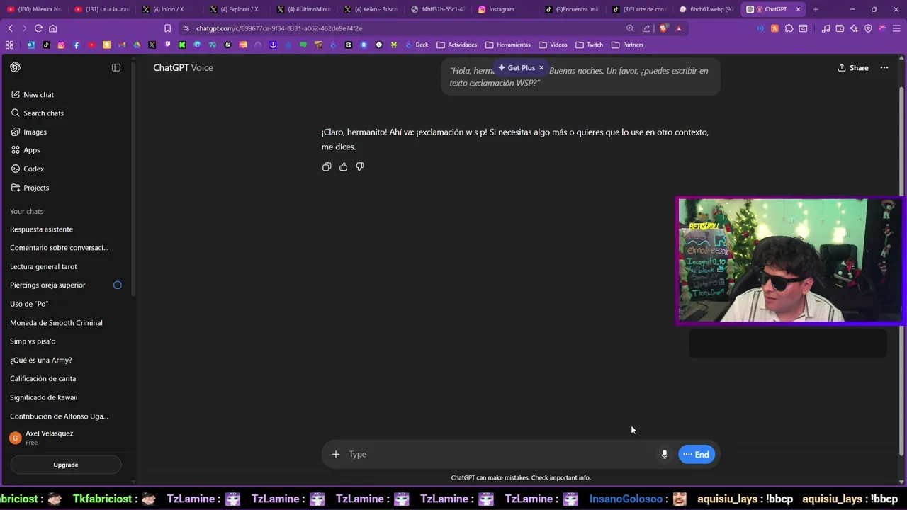The width and height of the screenshot is (907, 510).
Task: Open ChatGPT Voice model selector
Action: click(x=183, y=68)
